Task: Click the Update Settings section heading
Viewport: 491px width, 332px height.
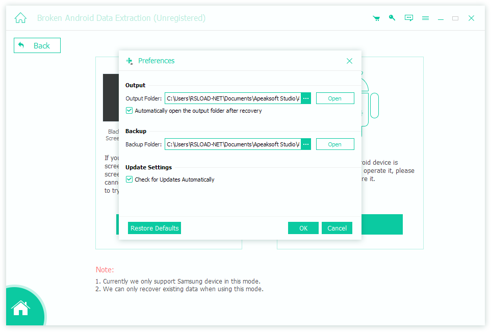Action: 148,167
